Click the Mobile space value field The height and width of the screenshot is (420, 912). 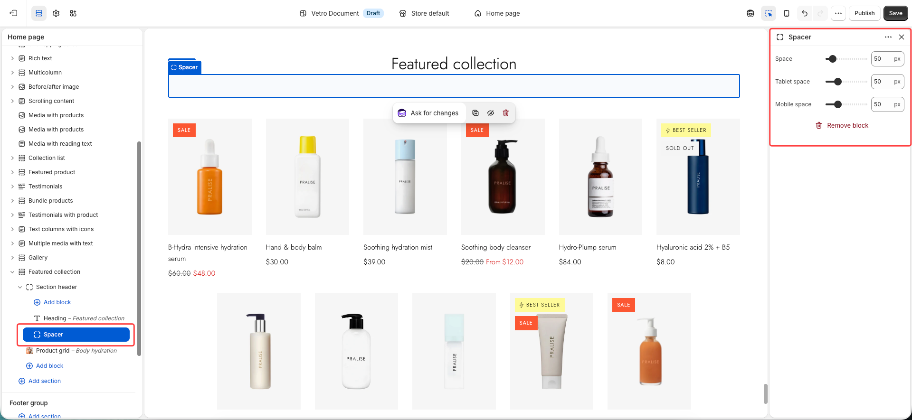(x=887, y=104)
